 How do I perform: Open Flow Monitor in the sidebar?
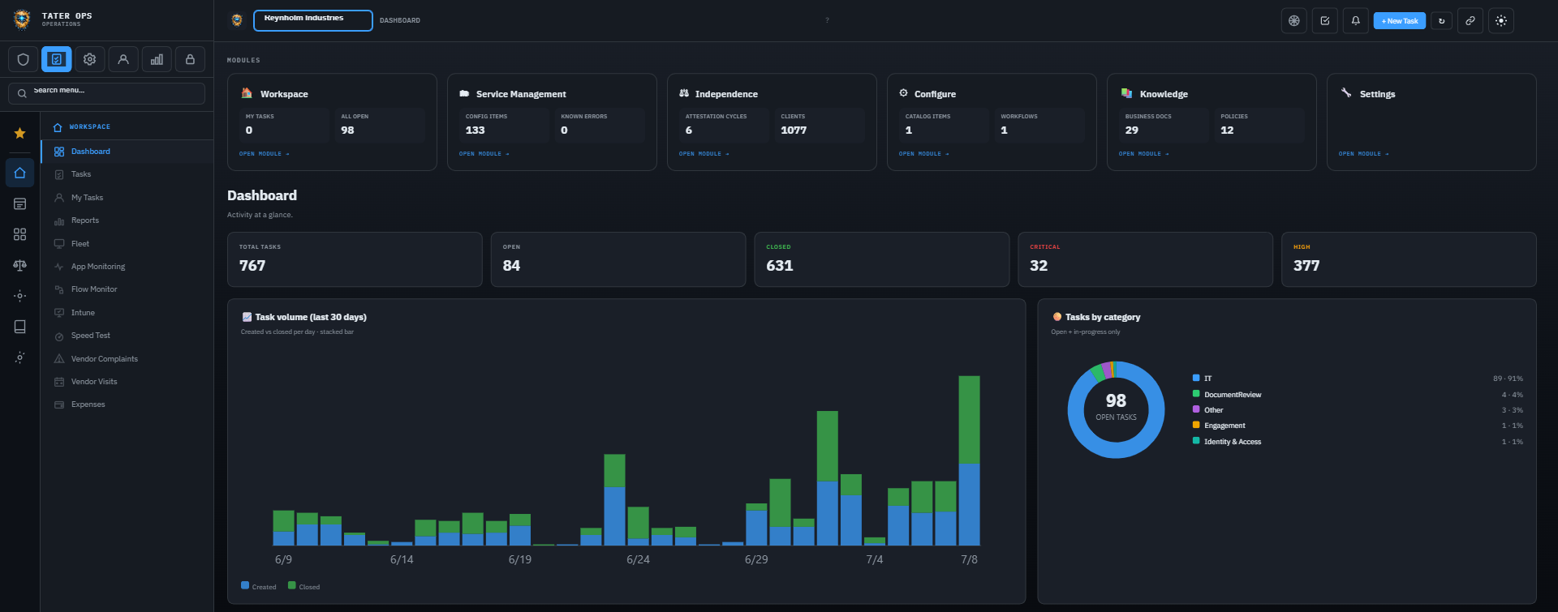point(127,289)
